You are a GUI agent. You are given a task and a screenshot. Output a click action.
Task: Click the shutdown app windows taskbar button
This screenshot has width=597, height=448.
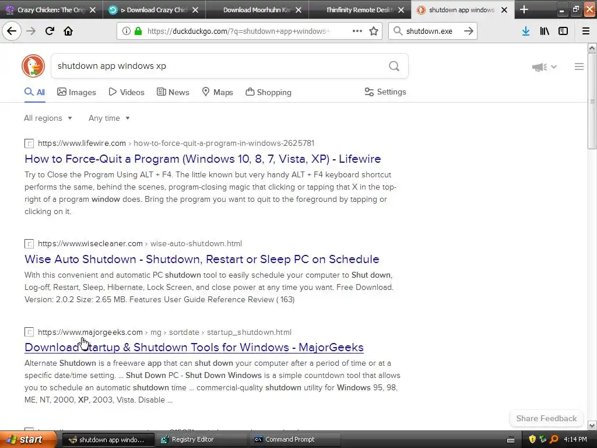tap(108, 440)
